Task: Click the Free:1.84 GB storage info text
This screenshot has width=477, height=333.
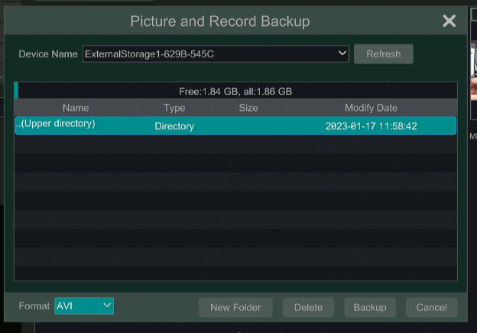Action: 235,91
